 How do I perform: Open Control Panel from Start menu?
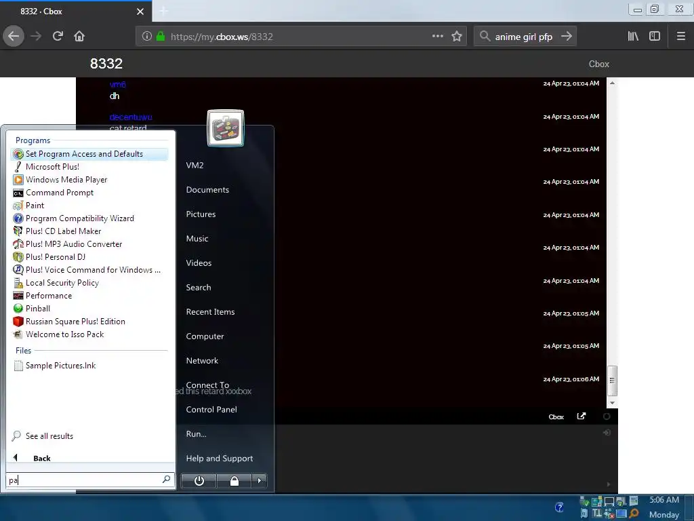(x=211, y=409)
